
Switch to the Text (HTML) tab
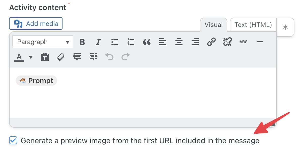(x=253, y=25)
